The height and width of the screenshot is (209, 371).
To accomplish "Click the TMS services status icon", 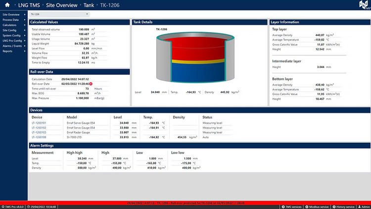I will pyautogui.click(x=282, y=207).
